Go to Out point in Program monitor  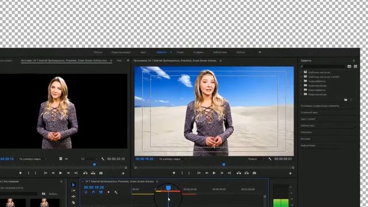point(229,173)
